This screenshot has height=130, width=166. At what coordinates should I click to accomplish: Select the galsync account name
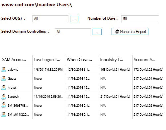pos(13,70)
